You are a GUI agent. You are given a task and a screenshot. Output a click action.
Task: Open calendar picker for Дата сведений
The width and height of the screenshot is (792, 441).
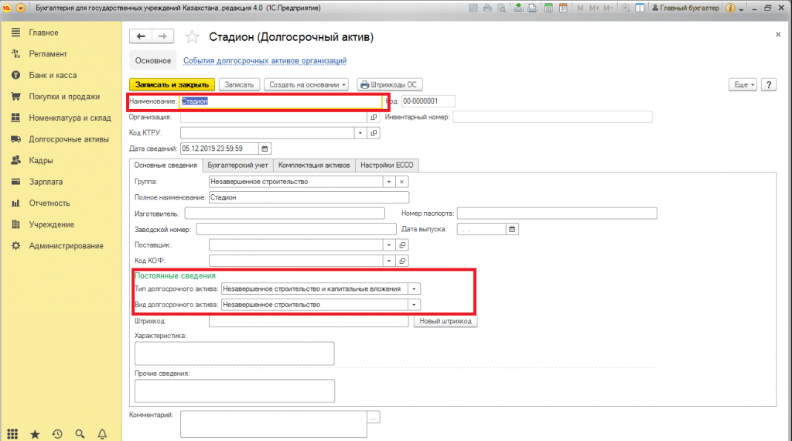(x=265, y=149)
